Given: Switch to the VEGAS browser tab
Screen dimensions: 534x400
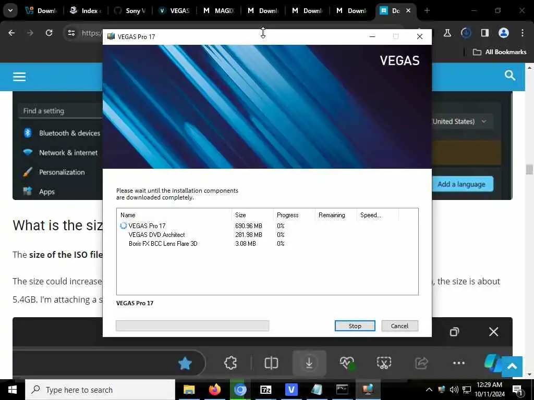Looking at the screenshot, I should [174, 10].
